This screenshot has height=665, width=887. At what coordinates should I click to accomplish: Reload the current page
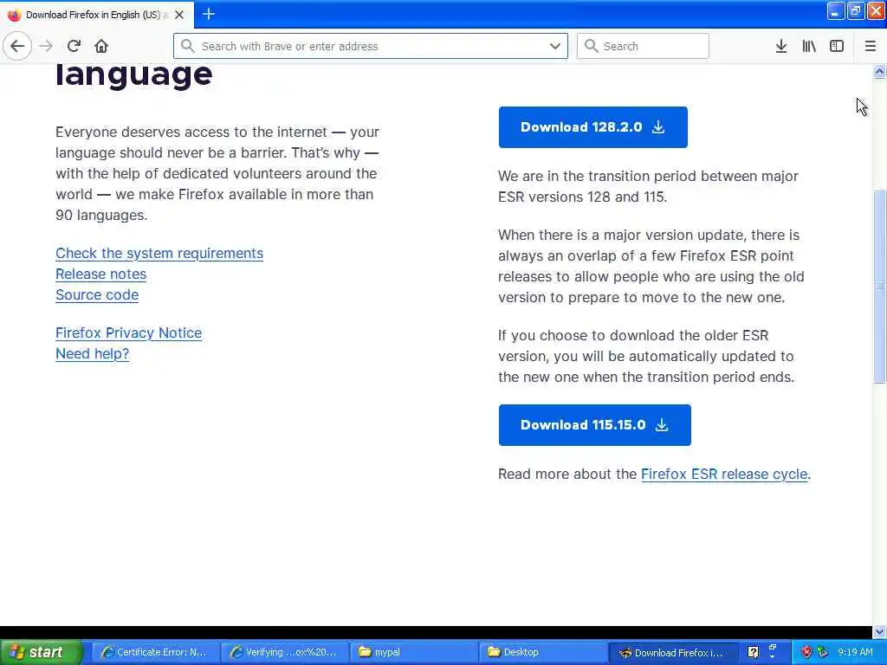[x=74, y=46]
